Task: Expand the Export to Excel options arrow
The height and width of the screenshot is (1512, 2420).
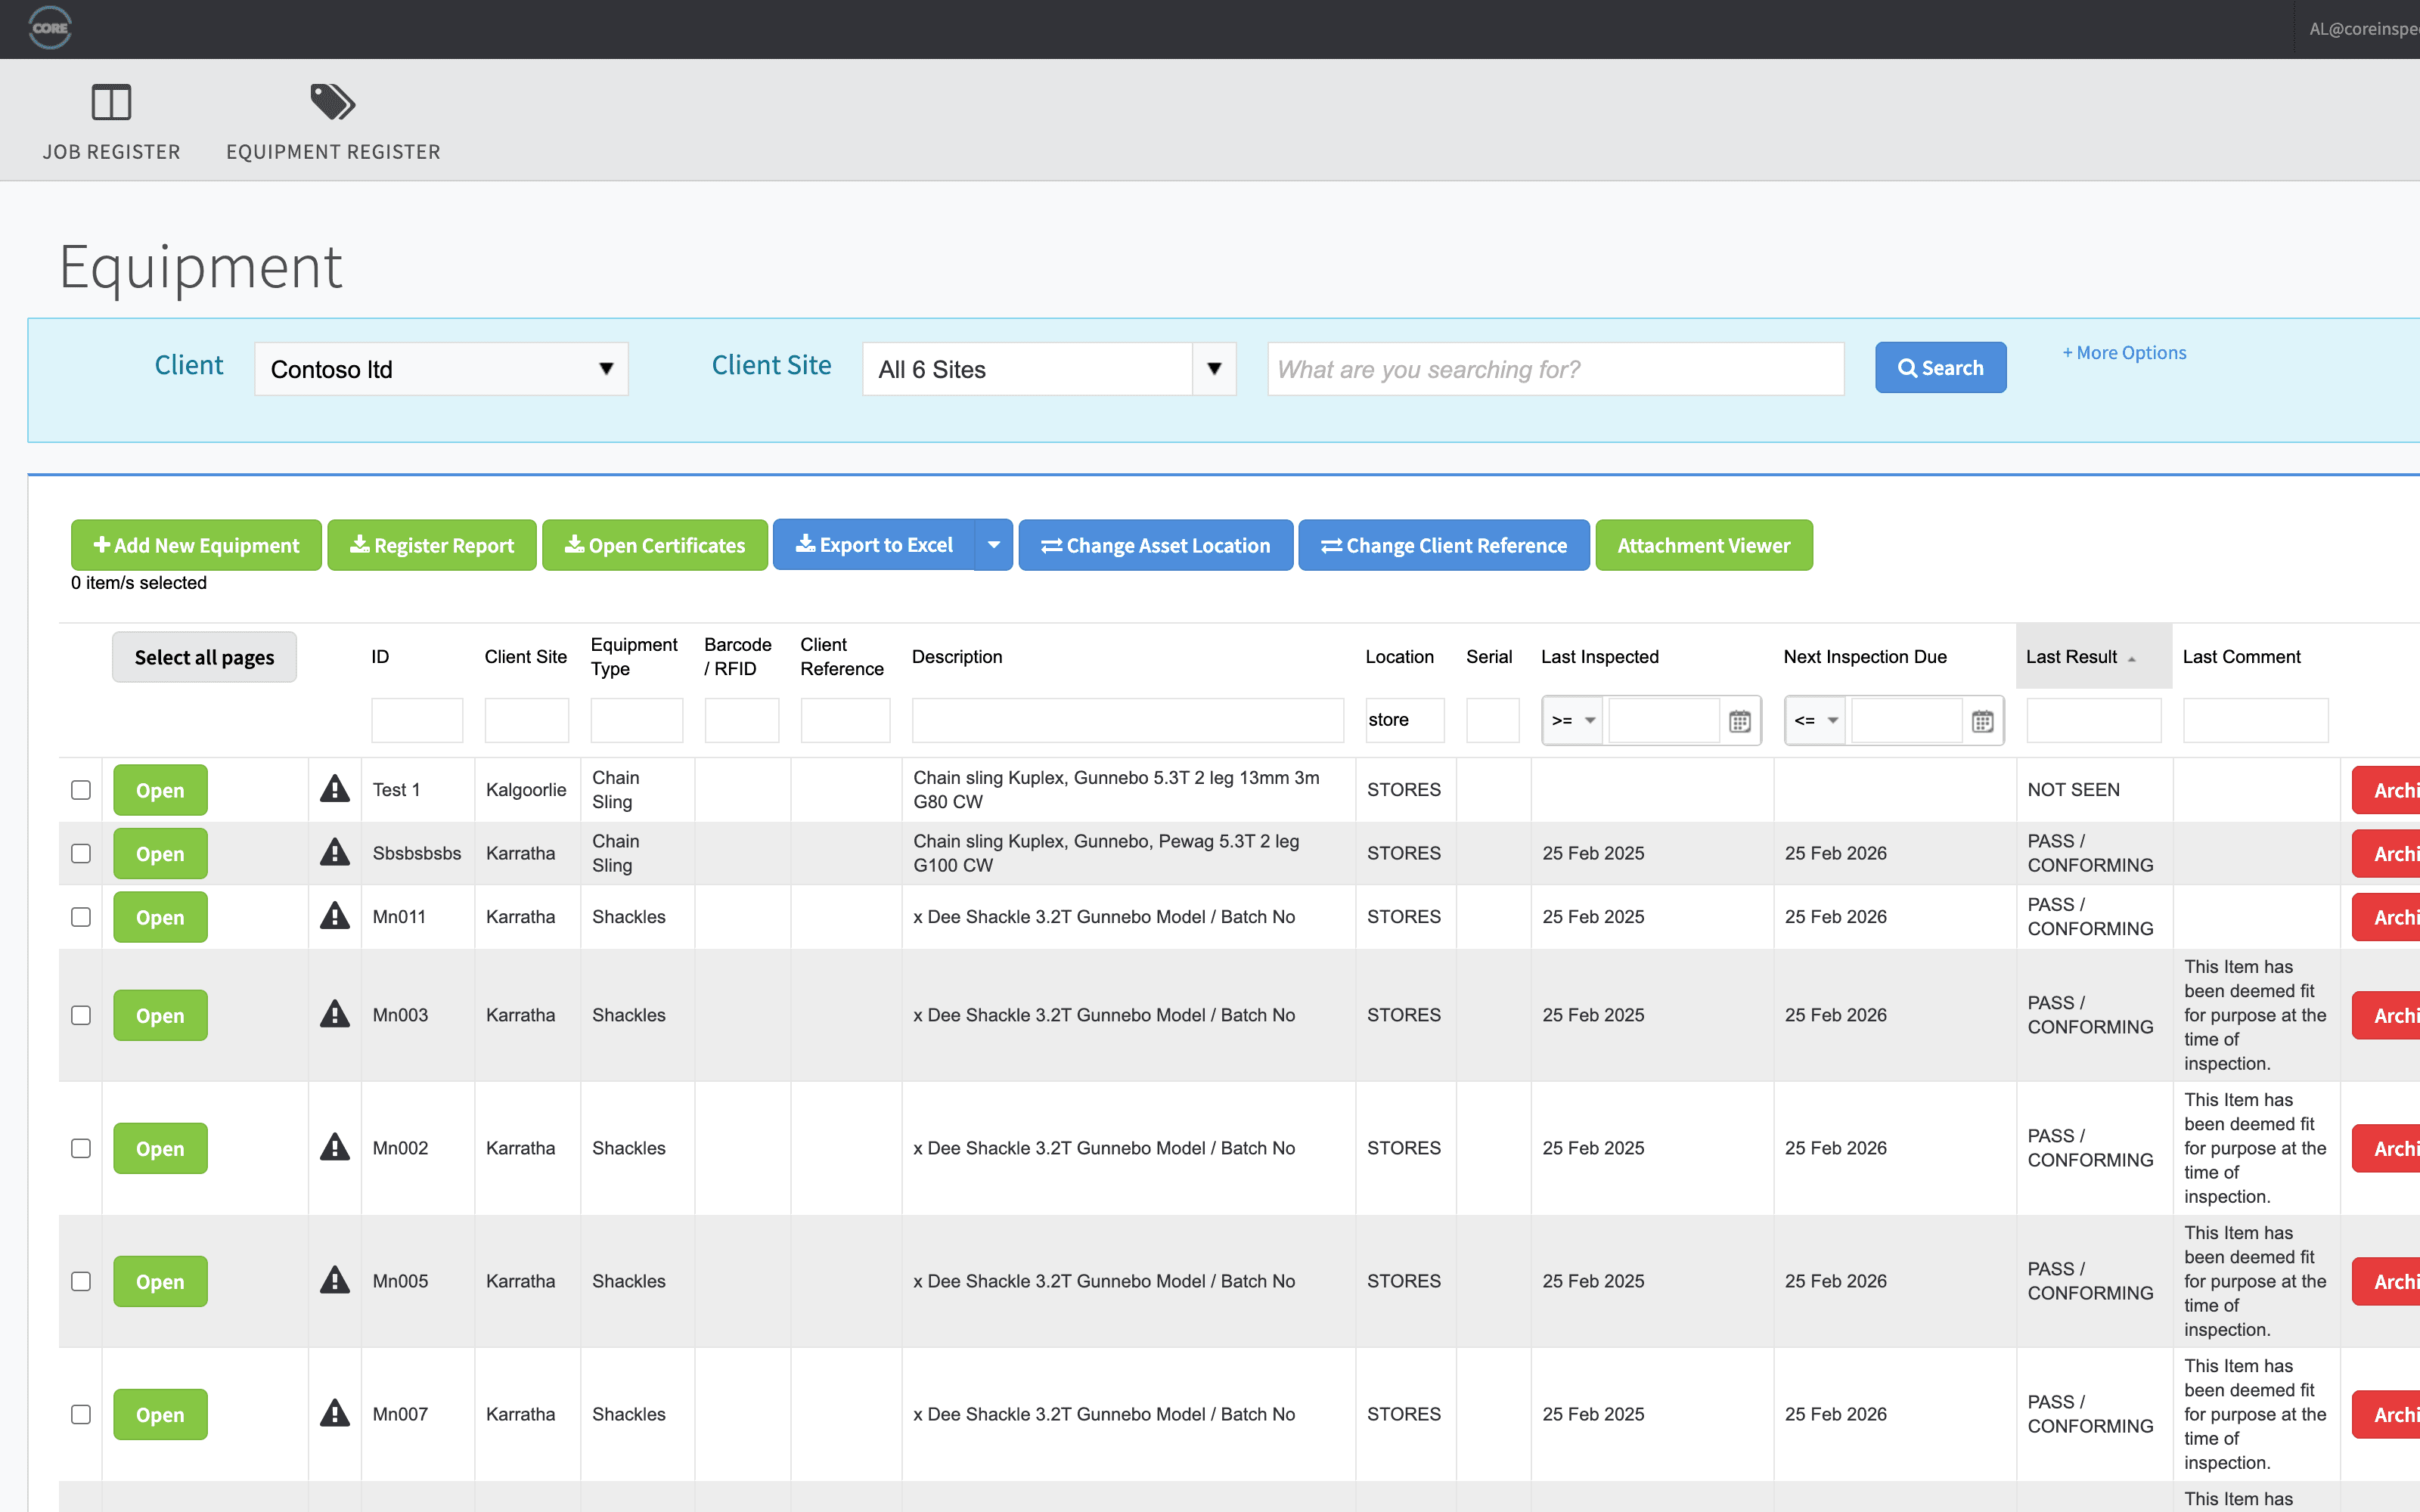Action: pyautogui.click(x=994, y=545)
